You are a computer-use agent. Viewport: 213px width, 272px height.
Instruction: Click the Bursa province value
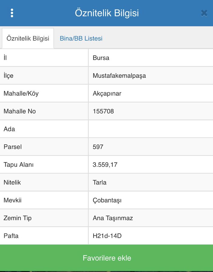coord(101,58)
